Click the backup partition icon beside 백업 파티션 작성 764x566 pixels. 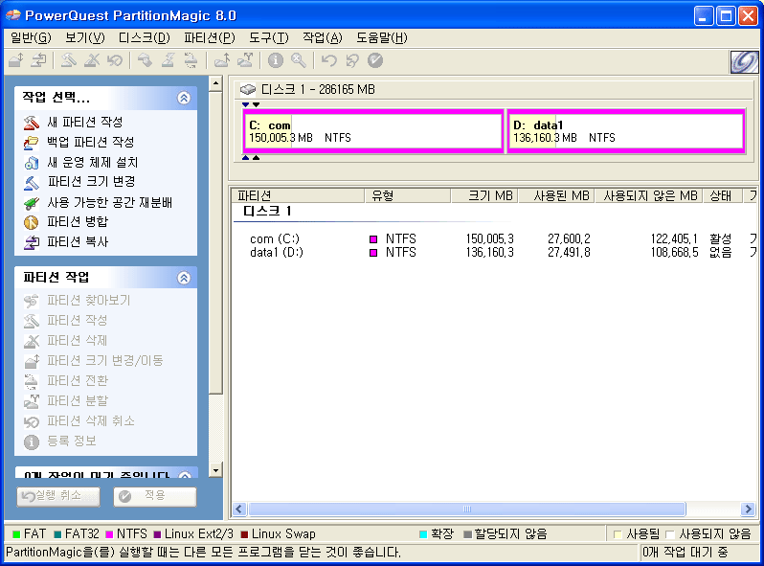click(32, 143)
